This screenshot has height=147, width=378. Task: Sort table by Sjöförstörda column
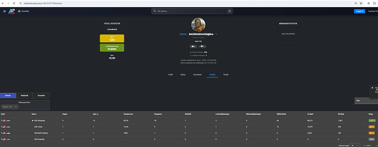pyautogui.click(x=282, y=114)
